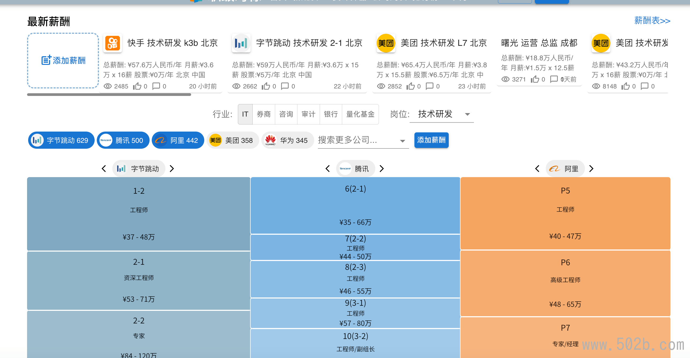Toggle the 美团 358 company chip
The height and width of the screenshot is (358, 690).
[x=233, y=140]
